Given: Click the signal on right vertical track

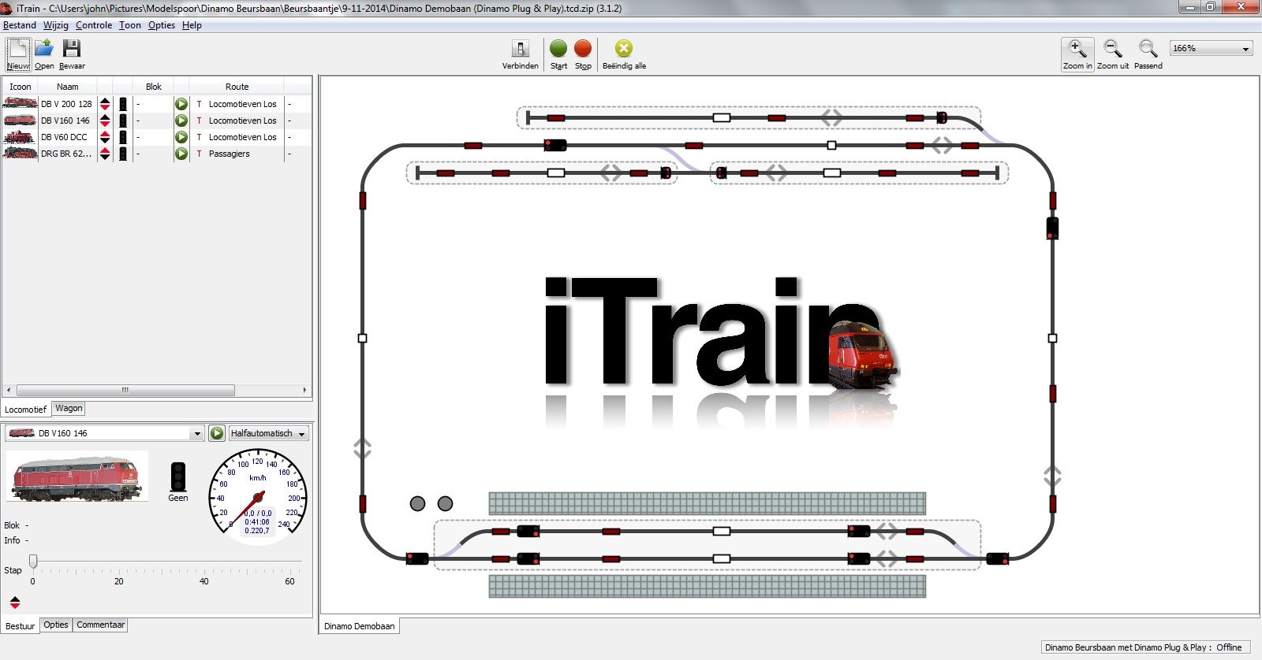Looking at the screenshot, I should click(x=1052, y=228).
